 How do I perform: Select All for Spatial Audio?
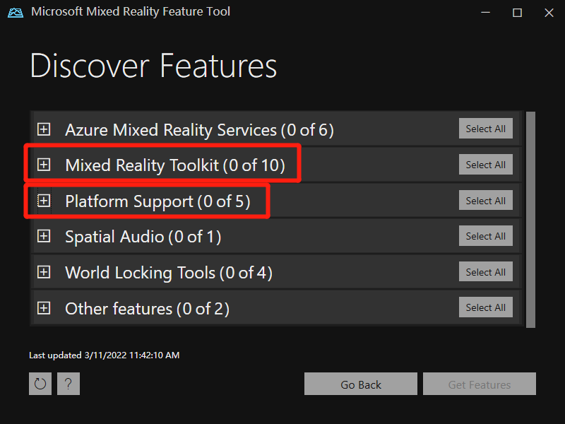point(485,236)
